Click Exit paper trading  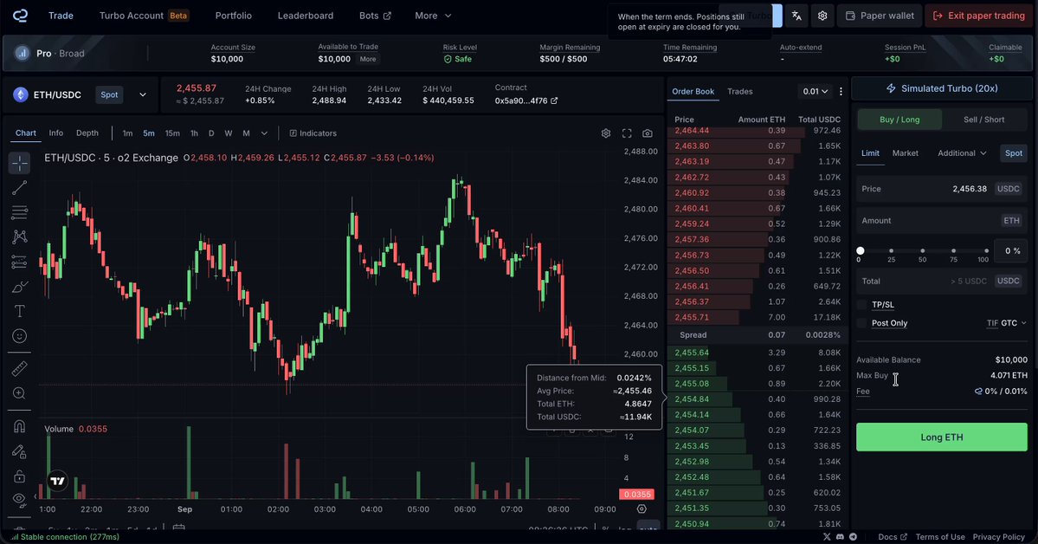(x=979, y=16)
